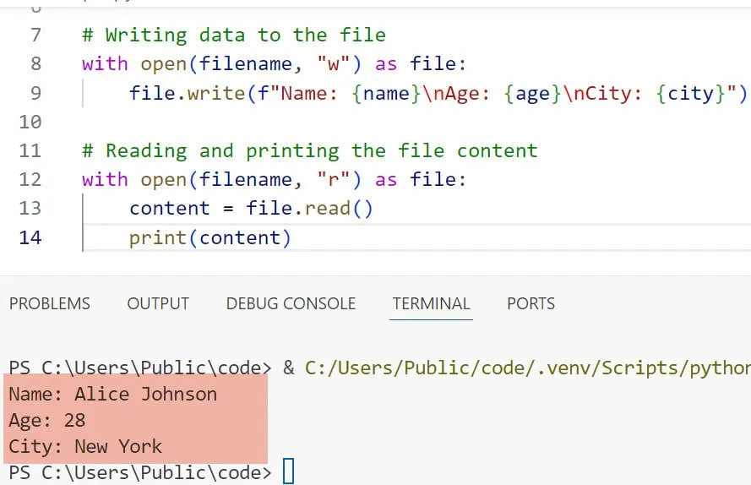Click the "Name: Alice Johnson" terminal output
Screen dimensions: 751x485
tap(112, 395)
